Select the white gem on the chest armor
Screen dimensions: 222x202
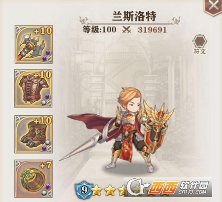click(x=44, y=102)
